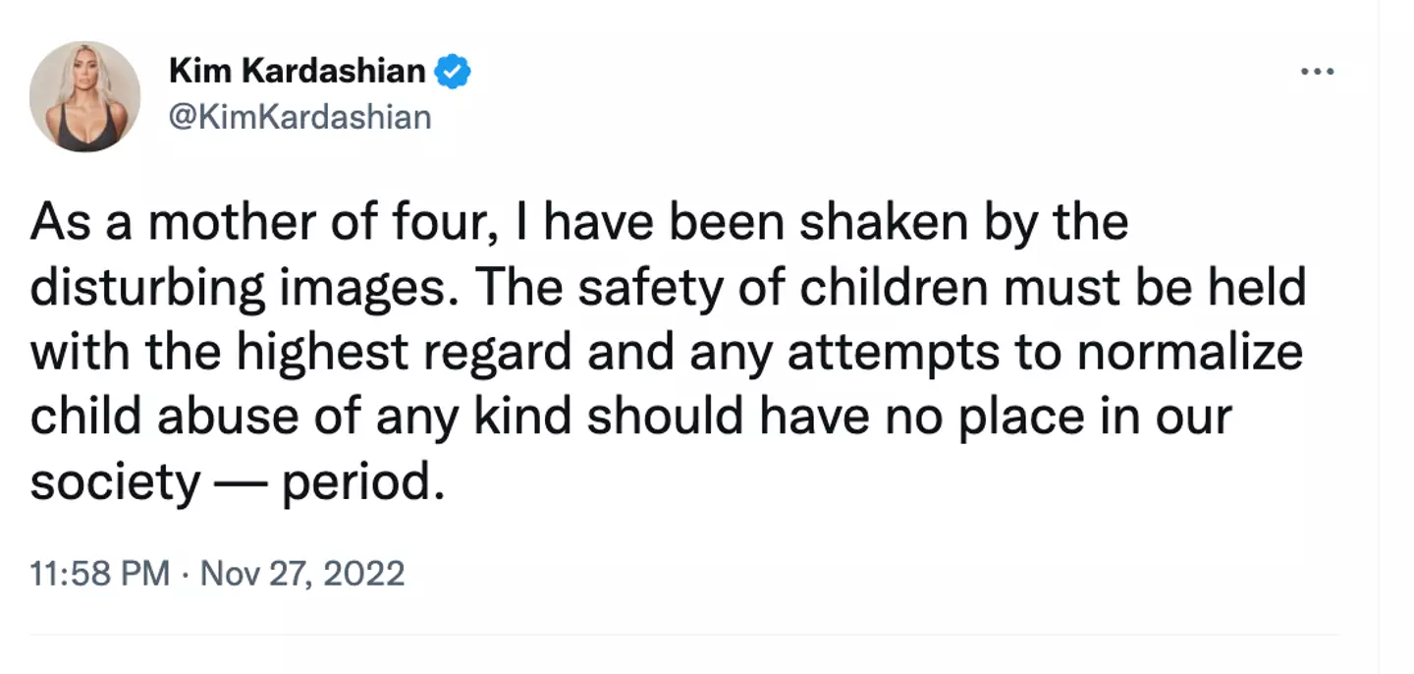This screenshot has width=1414, height=674.
Task: Click the username line under the display name
Action: coord(299,117)
